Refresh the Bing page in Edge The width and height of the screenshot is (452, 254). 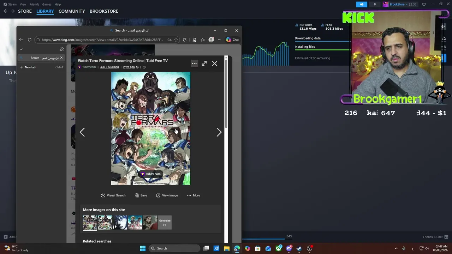click(x=30, y=40)
